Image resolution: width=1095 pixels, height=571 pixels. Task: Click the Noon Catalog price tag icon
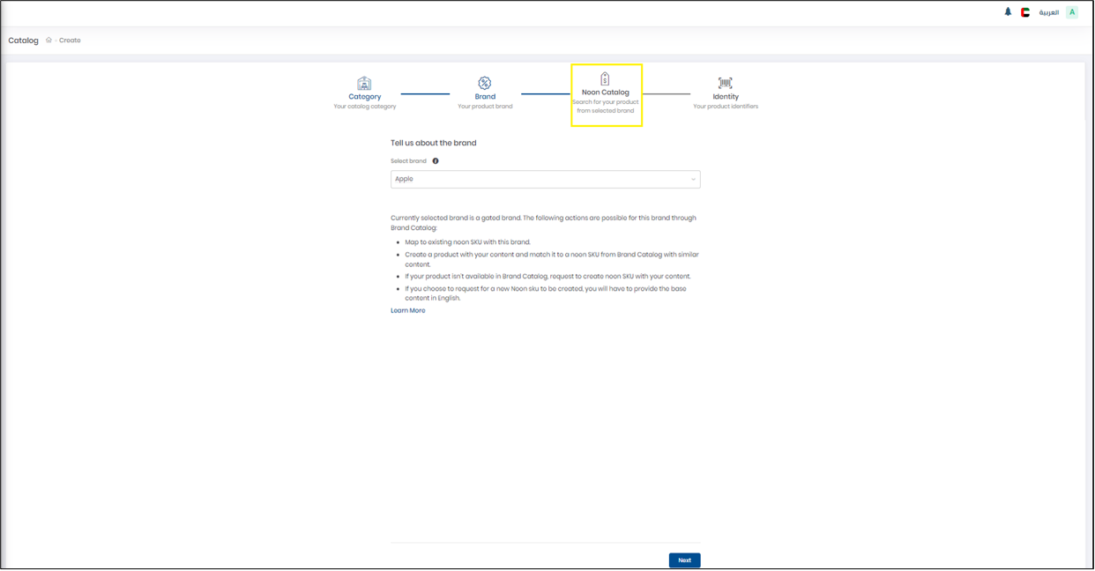[x=605, y=79]
